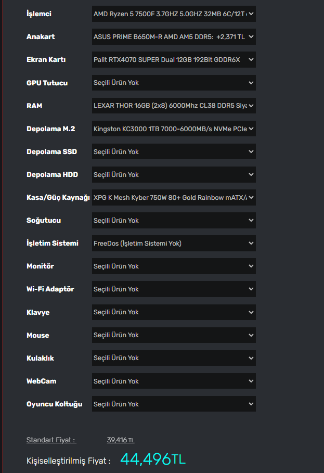
Task: Click the Monitör label
Action: [x=41, y=266]
